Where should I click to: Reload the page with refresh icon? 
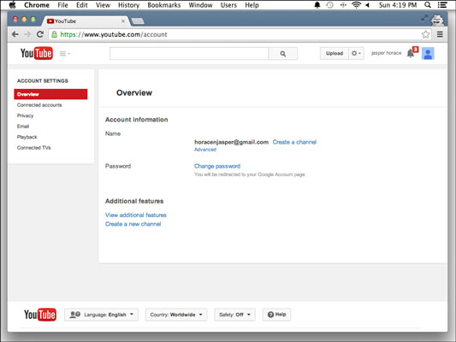40,34
